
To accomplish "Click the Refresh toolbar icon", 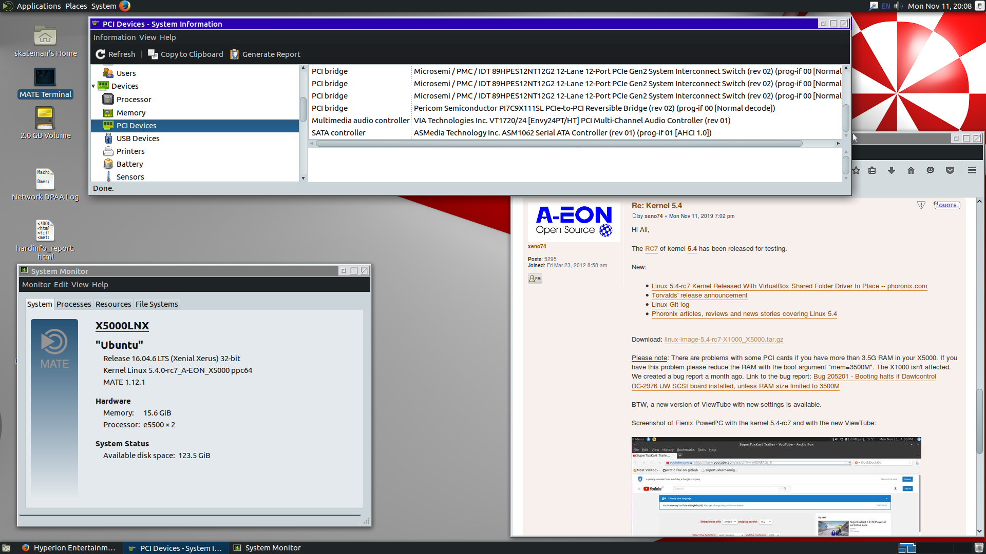I will click(x=101, y=54).
